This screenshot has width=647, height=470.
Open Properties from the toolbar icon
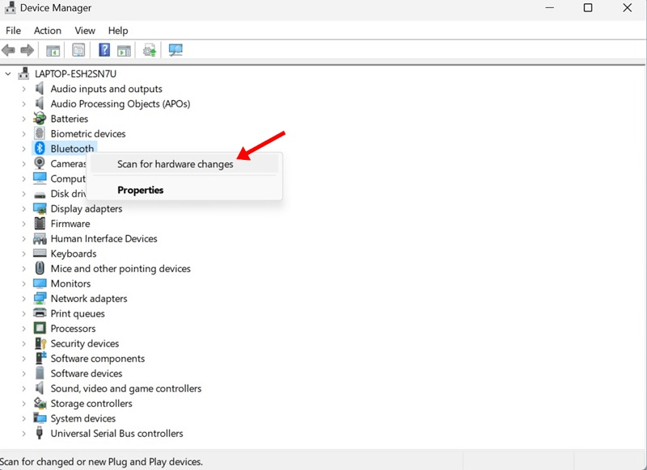coord(78,50)
